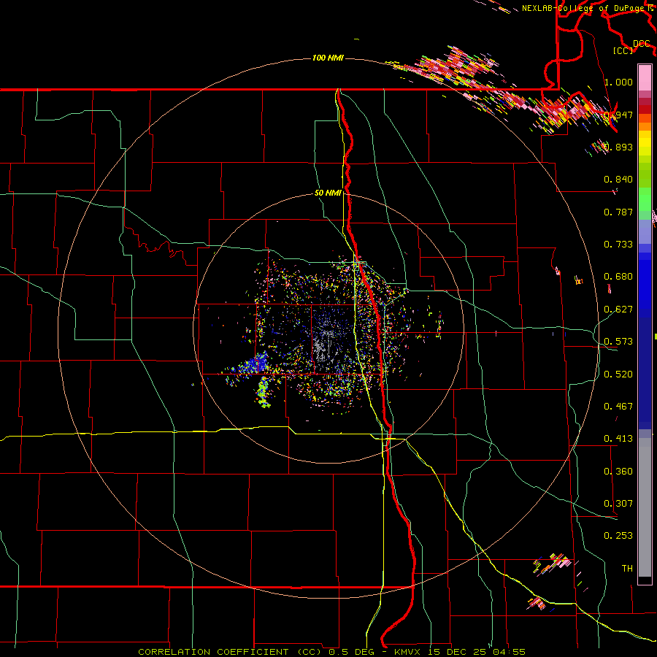Click the 0.893 scale value
Viewport: 657px width, 657px height.
click(x=618, y=147)
